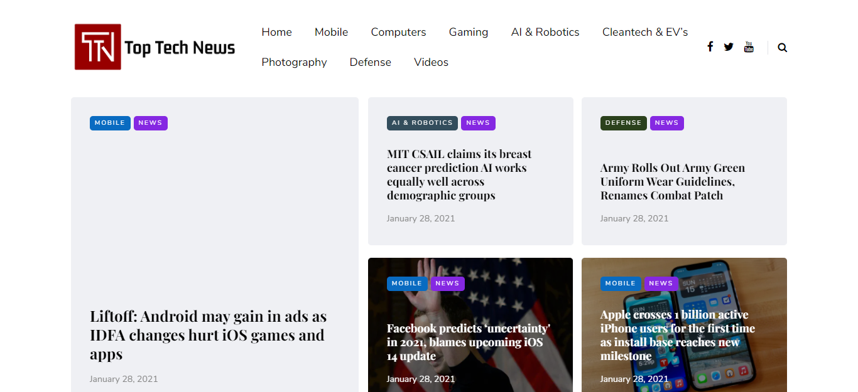Screen dimensions: 858x392
Task: Go to the Defense section
Action: pyautogui.click(x=370, y=62)
